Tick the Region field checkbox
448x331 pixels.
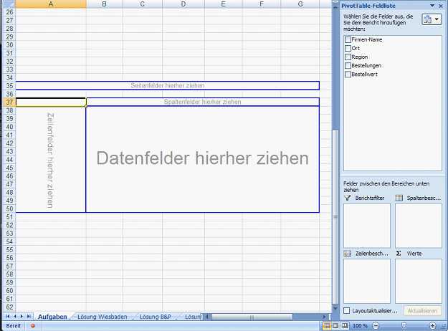point(348,57)
